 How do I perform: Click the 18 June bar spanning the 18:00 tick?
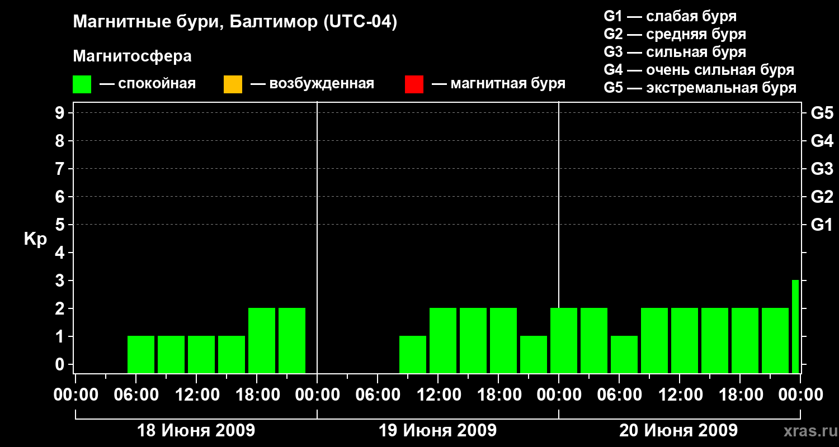coord(262,340)
